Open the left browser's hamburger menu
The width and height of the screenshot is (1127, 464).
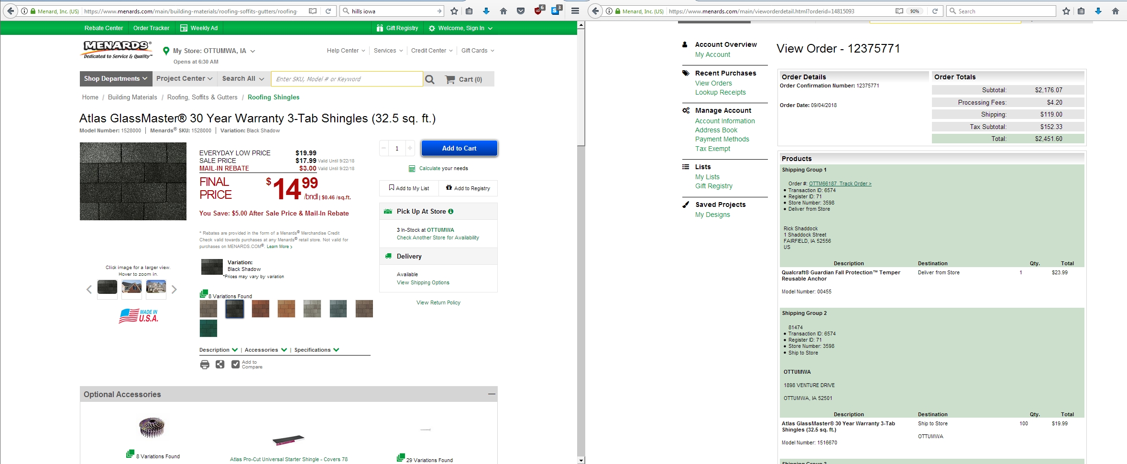pyautogui.click(x=575, y=11)
